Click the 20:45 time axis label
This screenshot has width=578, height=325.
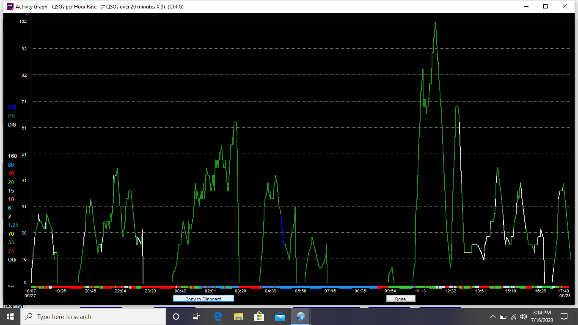(90, 291)
